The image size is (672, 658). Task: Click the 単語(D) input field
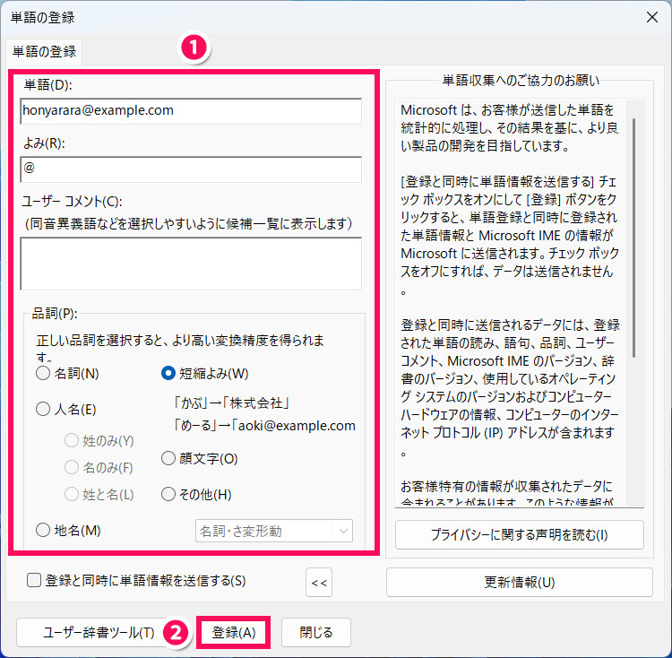[191, 111]
